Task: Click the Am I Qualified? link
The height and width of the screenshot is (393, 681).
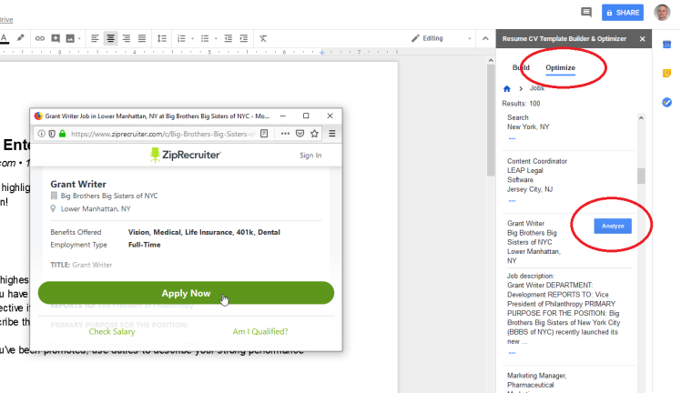Action: 260,331
